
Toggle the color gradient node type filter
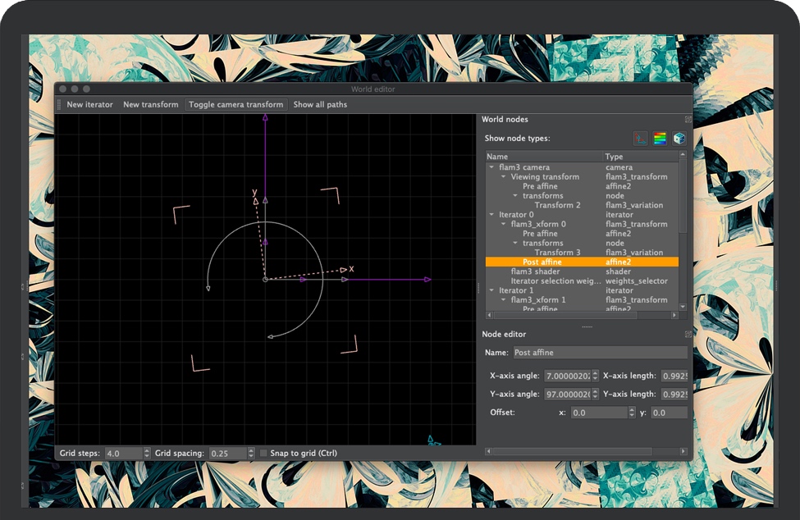point(660,139)
